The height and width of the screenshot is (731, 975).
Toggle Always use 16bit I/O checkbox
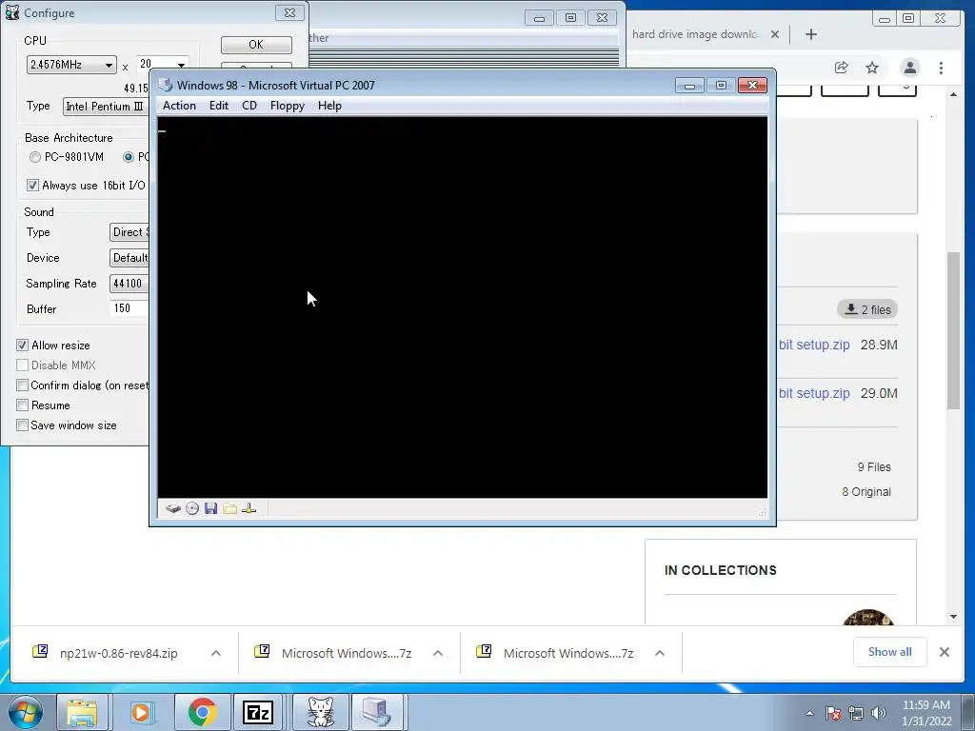pos(32,186)
